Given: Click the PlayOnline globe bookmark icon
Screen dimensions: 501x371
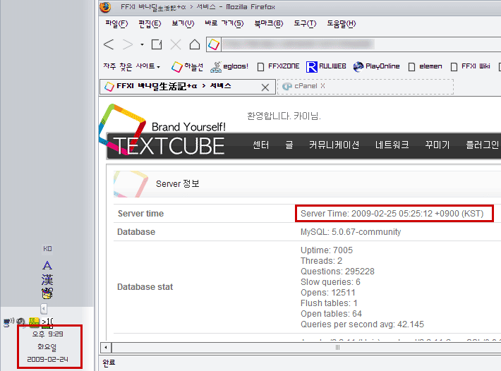Looking at the screenshot, I should (x=358, y=66).
